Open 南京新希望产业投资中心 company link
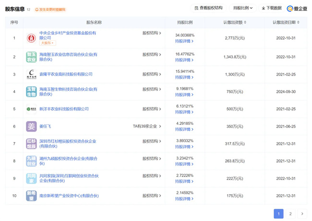 click(69, 196)
